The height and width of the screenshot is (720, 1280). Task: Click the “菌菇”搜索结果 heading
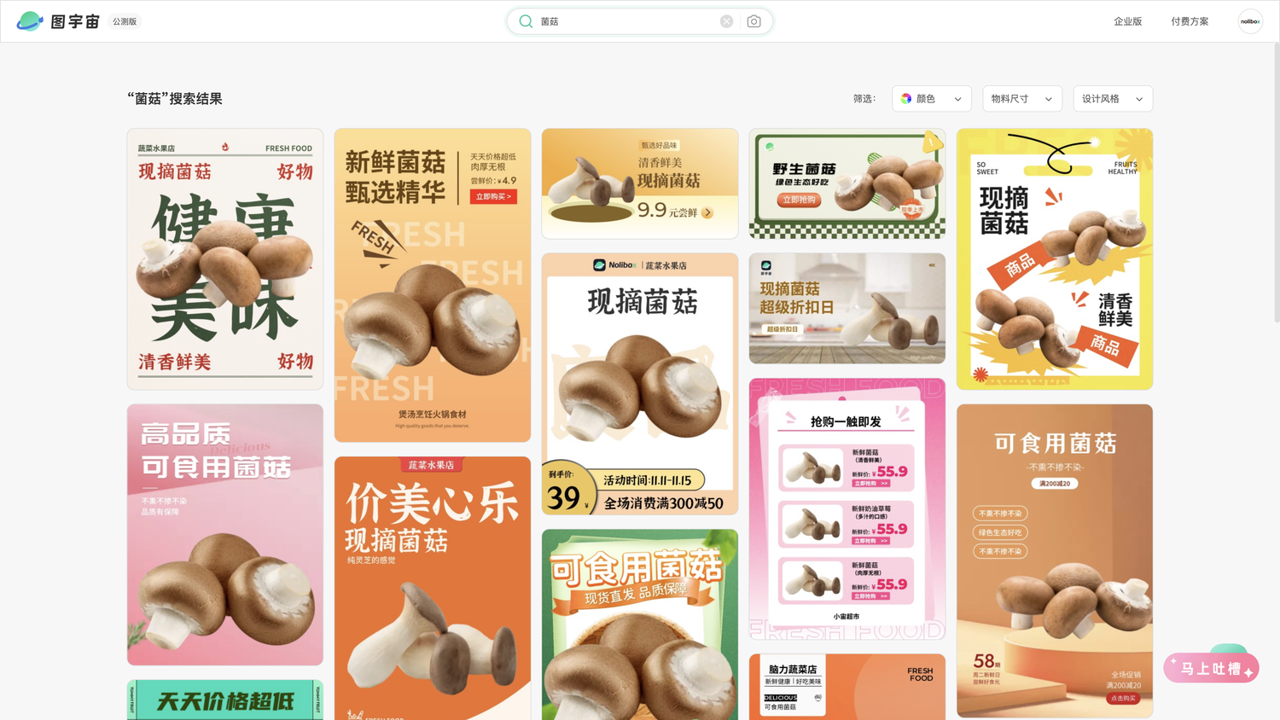175,99
